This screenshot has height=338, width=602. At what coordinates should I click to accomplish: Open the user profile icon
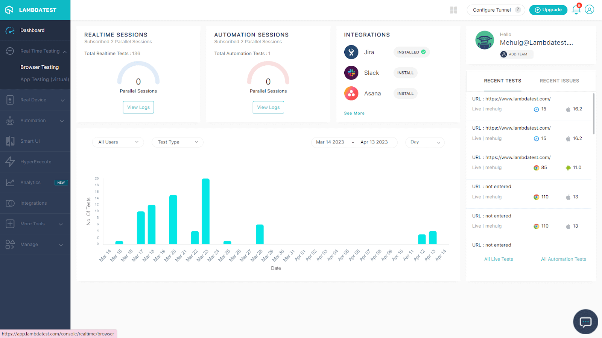point(590,10)
